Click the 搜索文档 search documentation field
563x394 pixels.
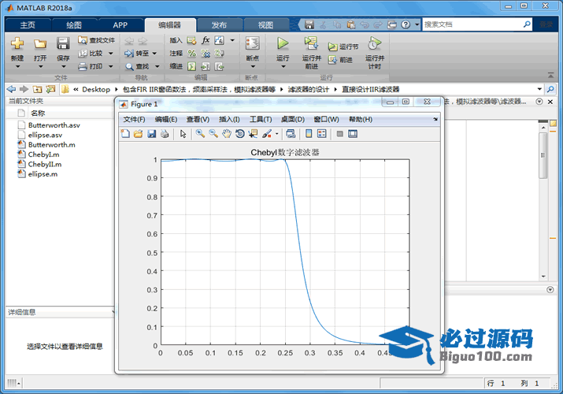pyautogui.click(x=472, y=24)
